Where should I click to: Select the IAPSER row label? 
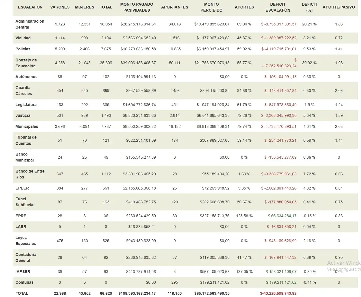[x=23, y=272]
